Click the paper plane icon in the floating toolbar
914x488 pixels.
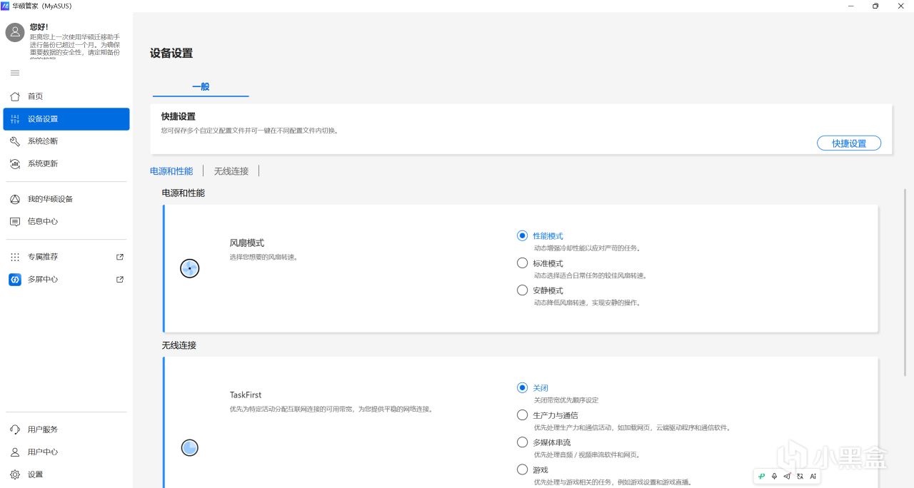tap(787, 476)
